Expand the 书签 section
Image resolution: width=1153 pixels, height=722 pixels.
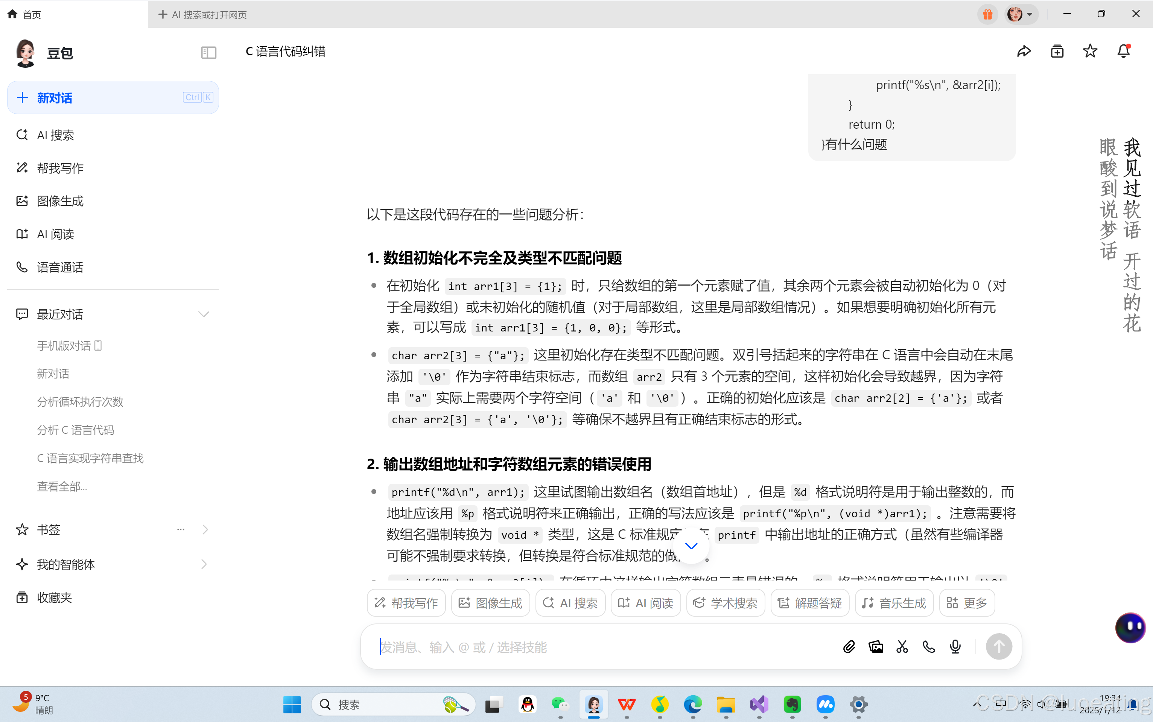[x=205, y=530]
